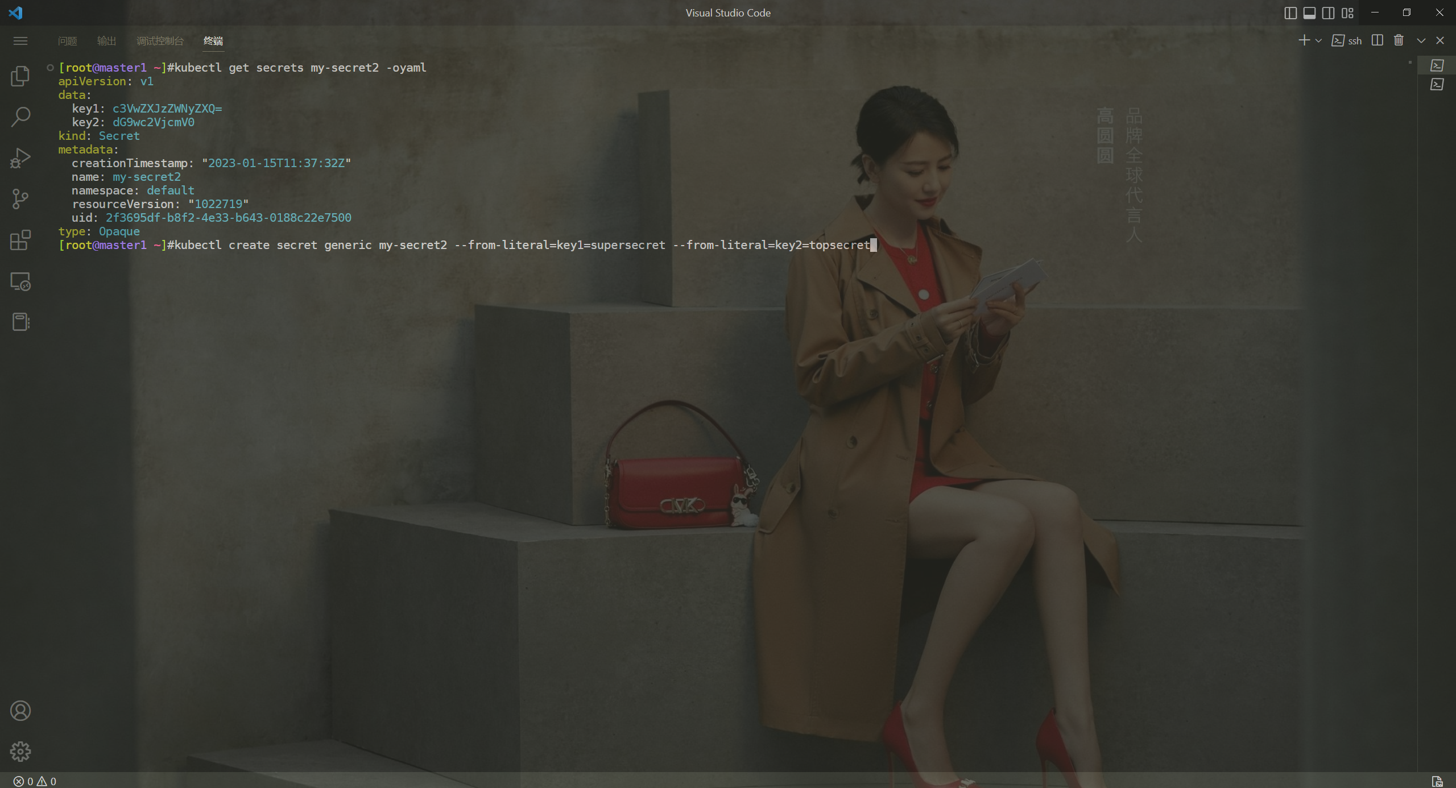Collapse the panel with chevron

(x=1421, y=40)
